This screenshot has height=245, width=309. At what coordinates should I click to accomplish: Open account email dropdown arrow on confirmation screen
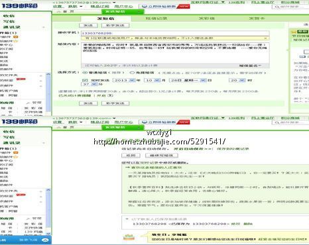point(115,119)
